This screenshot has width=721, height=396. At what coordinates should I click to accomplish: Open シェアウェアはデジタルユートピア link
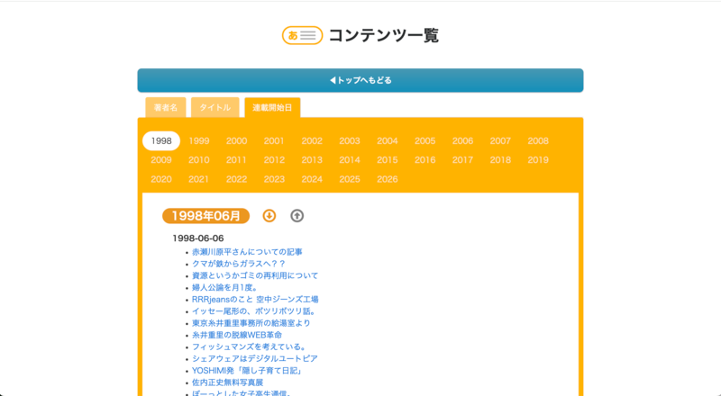[254, 358]
